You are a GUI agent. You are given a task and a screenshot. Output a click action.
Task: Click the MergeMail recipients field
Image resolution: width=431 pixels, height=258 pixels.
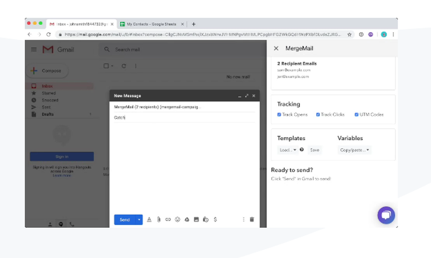click(184, 107)
